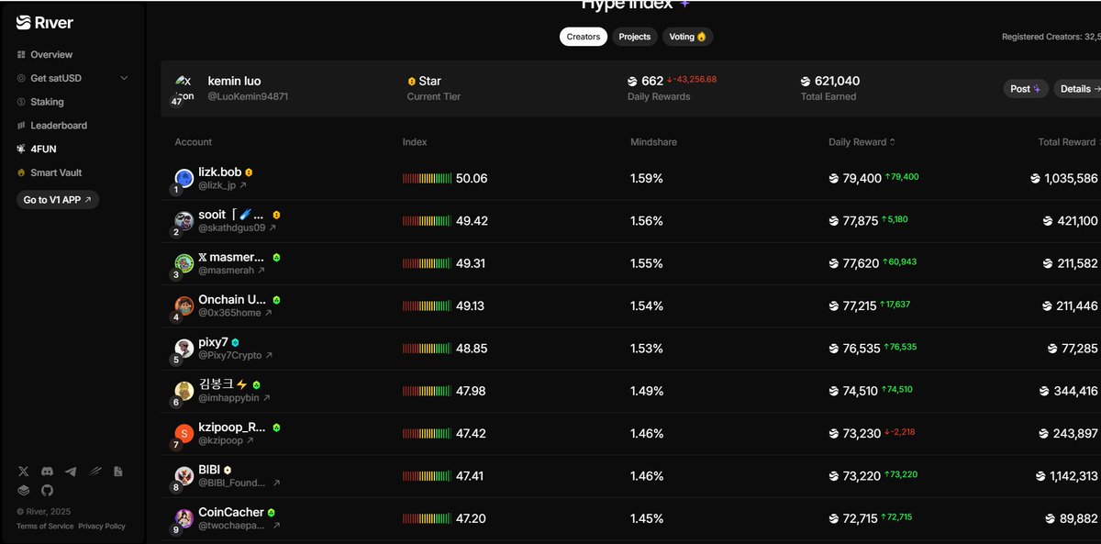Click the token icon beside 621,040 Total Earned
This screenshot has height=544, width=1101.
(x=806, y=82)
